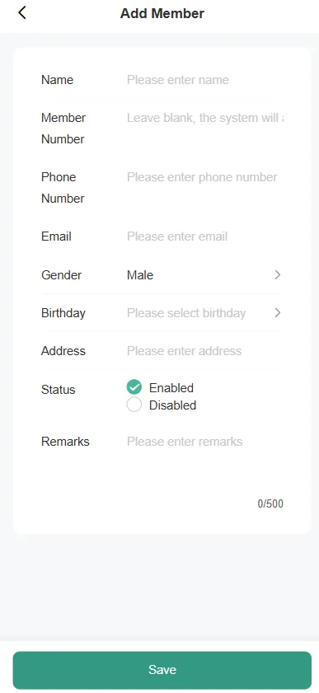The height and width of the screenshot is (693, 319).
Task: Click the Remarks text area
Action: coord(205,464)
